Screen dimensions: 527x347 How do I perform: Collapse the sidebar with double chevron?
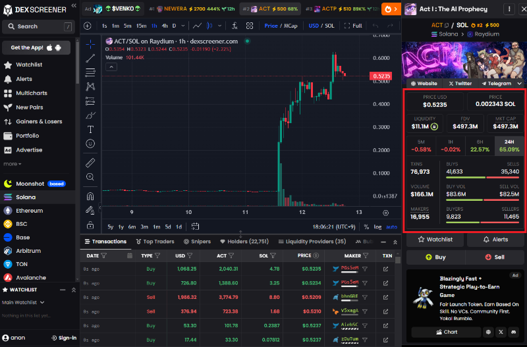click(x=74, y=6)
